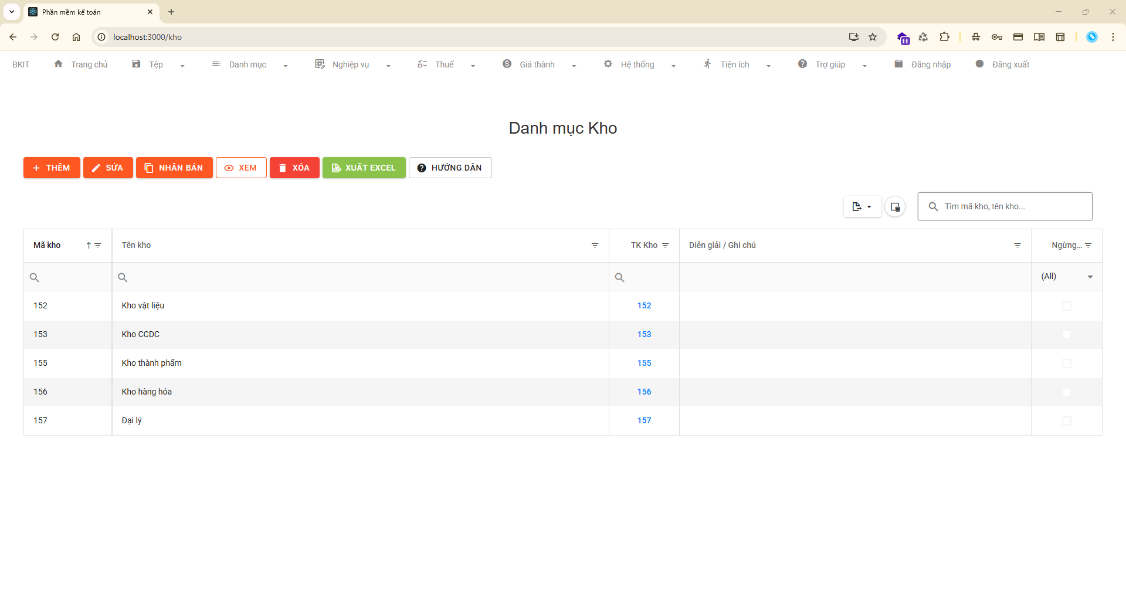Click XUẤT EXCEL button

point(364,168)
